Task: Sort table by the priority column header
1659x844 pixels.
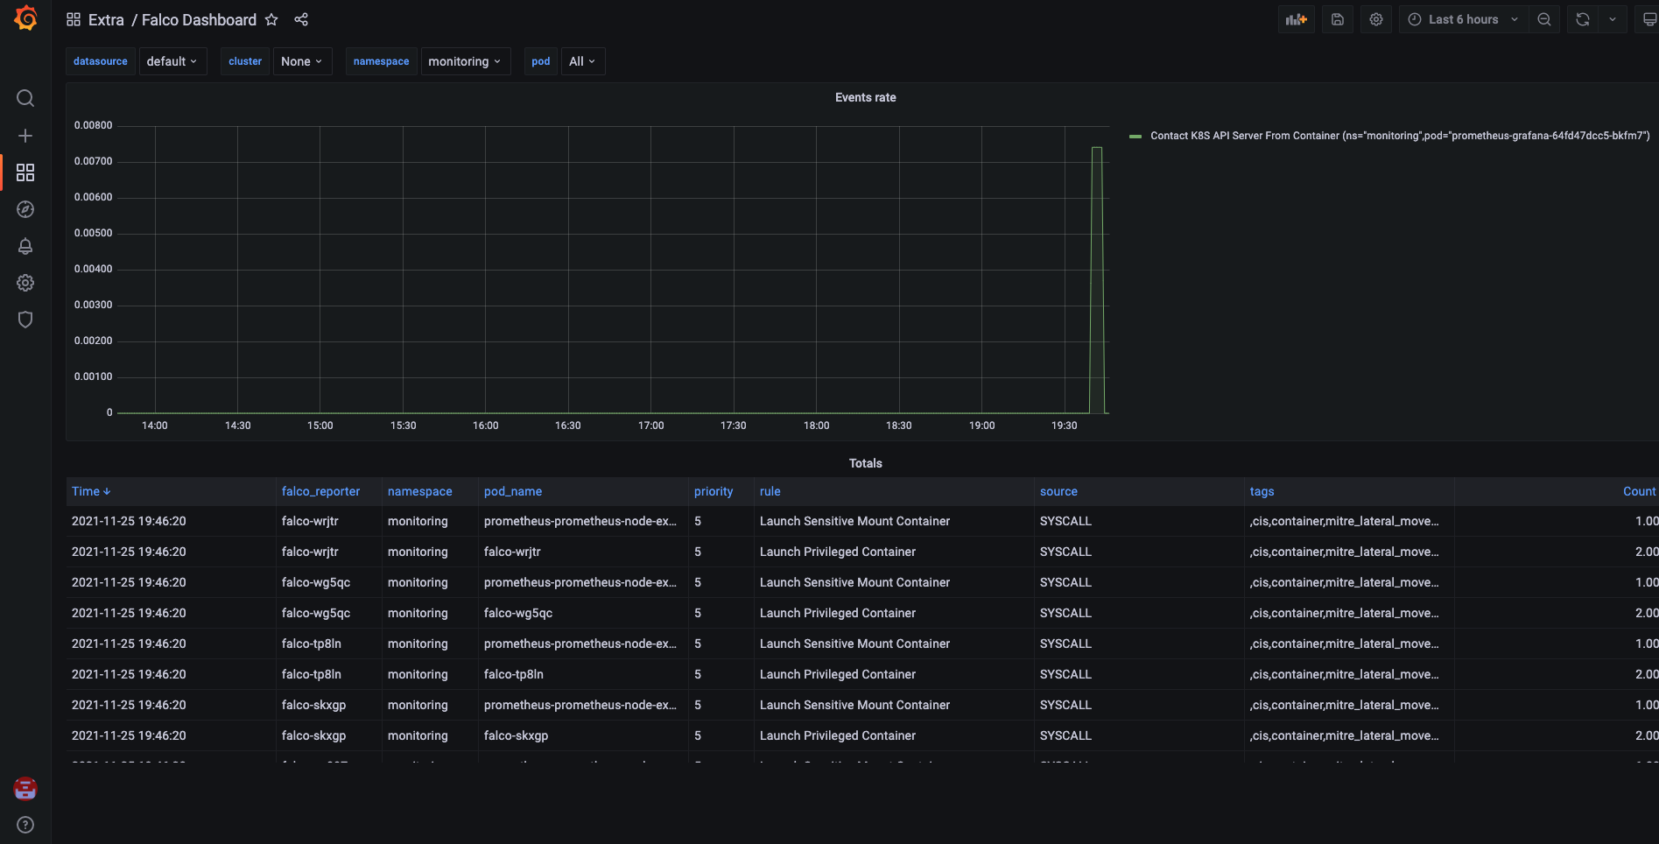Action: [713, 491]
